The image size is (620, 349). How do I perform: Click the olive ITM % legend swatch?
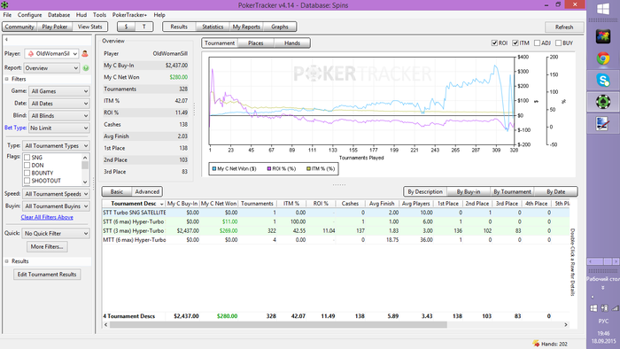pos(308,169)
